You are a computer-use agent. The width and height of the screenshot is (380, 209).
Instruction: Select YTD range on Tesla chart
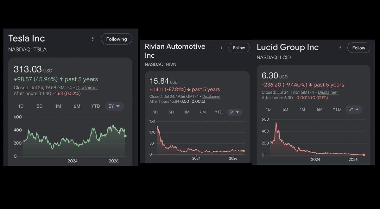pyautogui.click(x=96, y=106)
